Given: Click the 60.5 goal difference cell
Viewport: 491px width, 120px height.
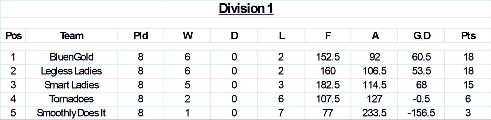Looking at the screenshot, I should [x=422, y=57].
